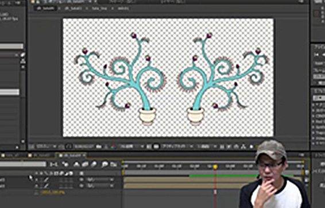The height and width of the screenshot is (208, 325).
Task: Open the composition mini-flowchart icon in timeline
Action: [53, 164]
